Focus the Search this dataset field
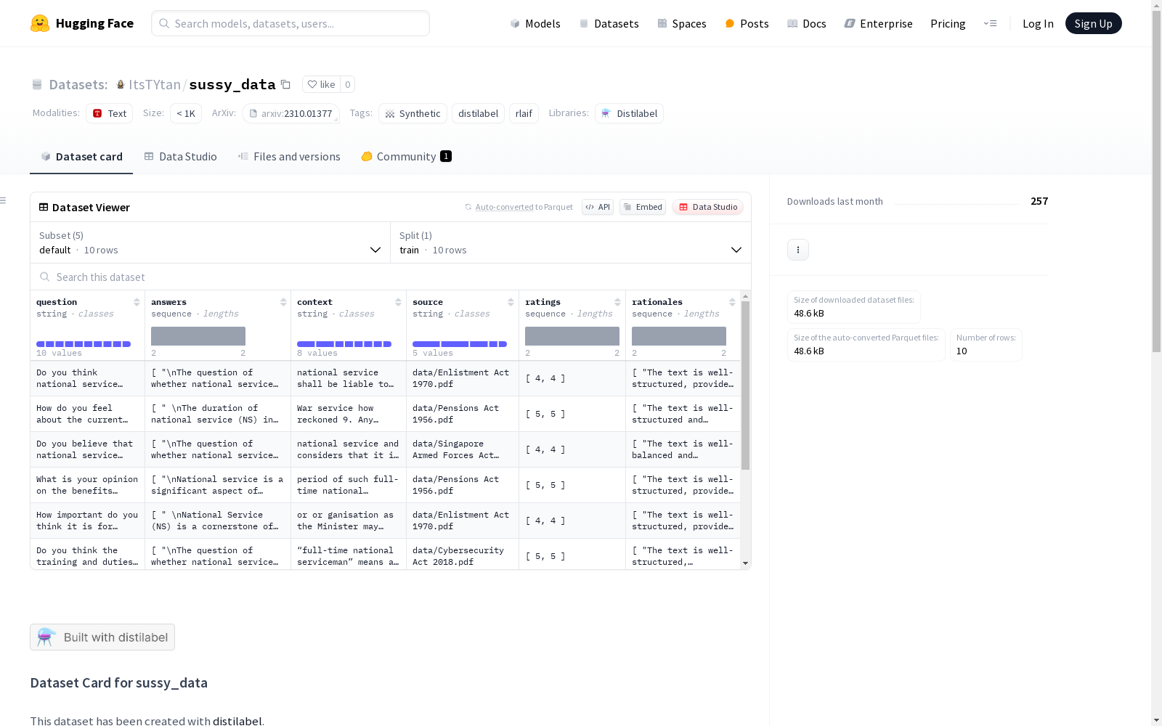Image resolution: width=1162 pixels, height=726 pixels. (391, 277)
